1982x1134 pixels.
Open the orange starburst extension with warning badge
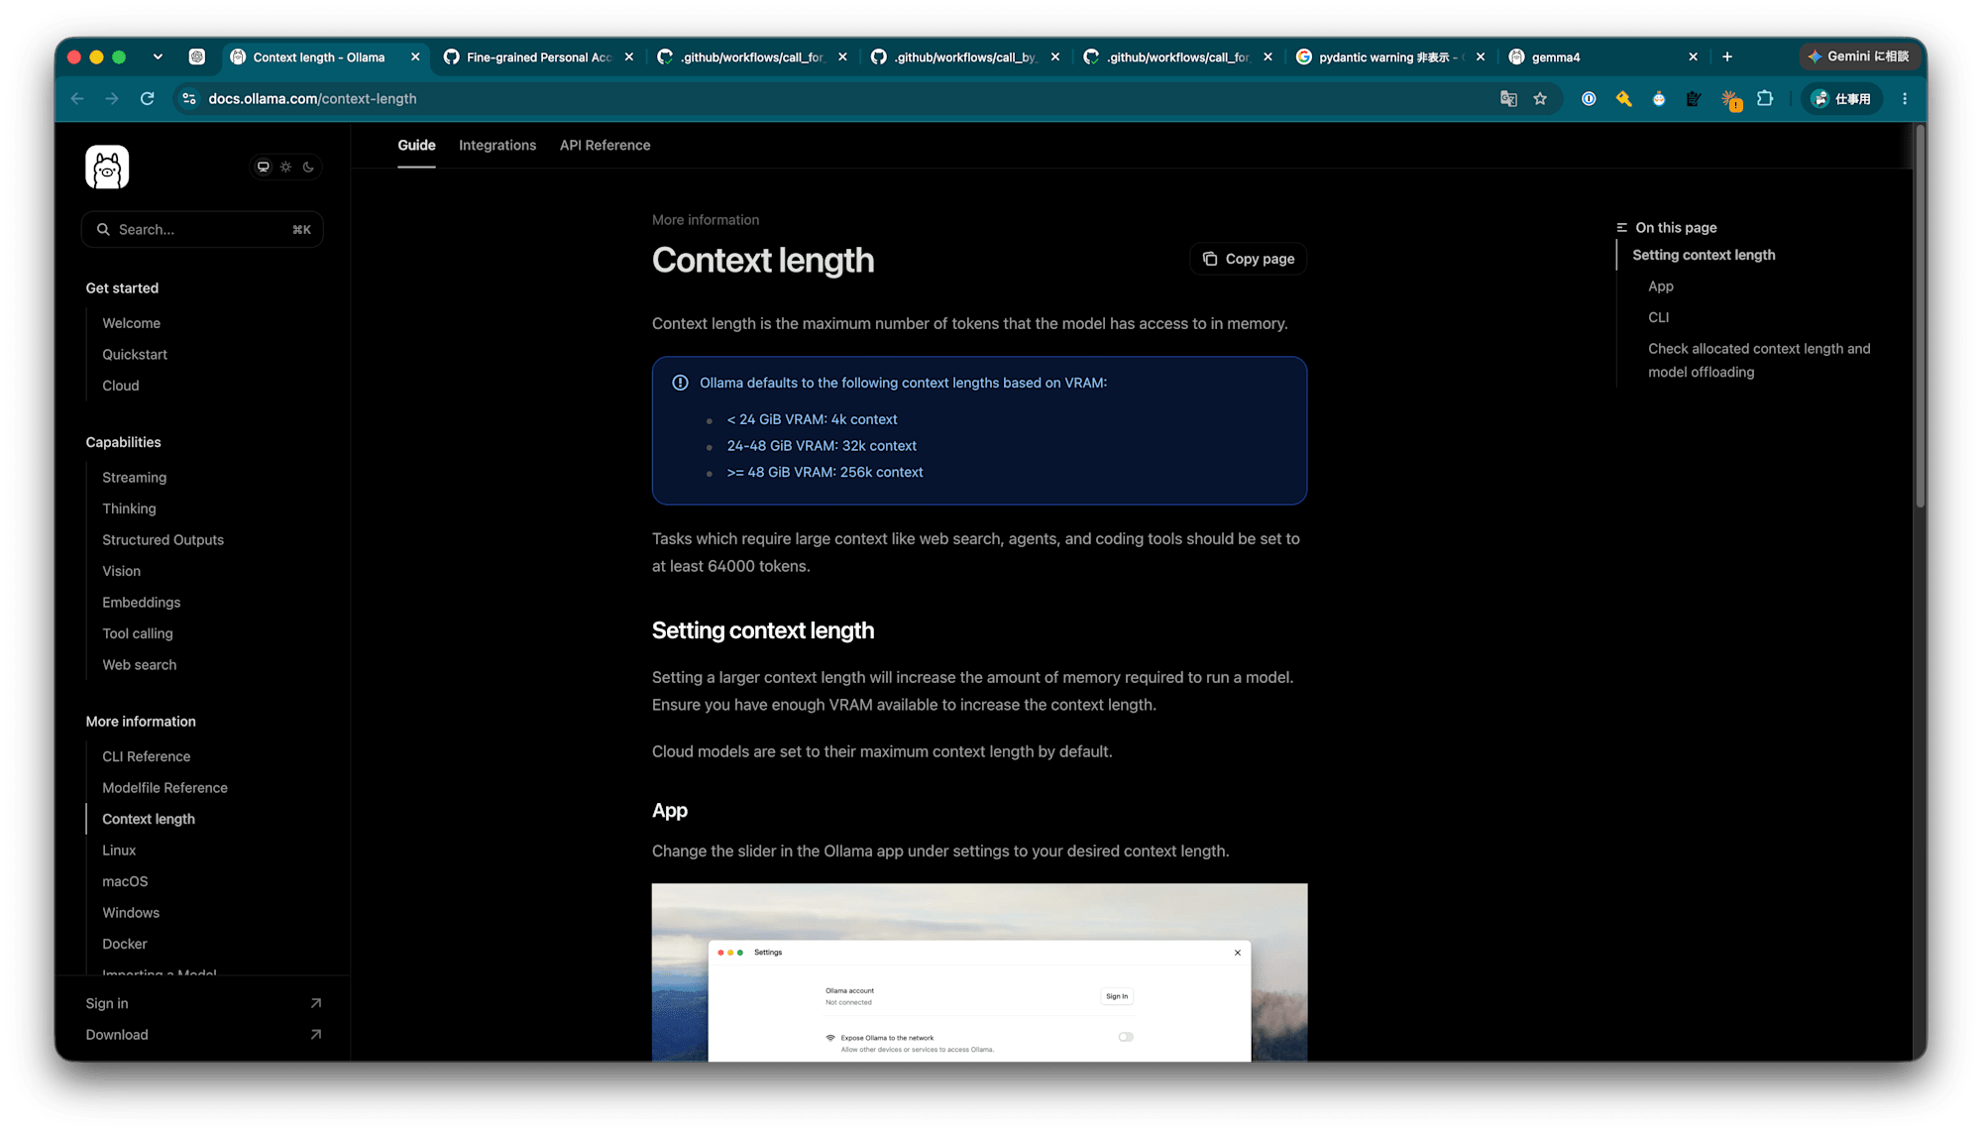click(1730, 99)
